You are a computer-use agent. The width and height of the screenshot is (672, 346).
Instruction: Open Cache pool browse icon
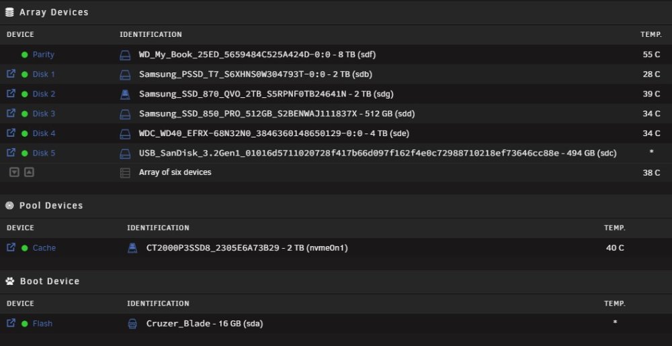click(x=11, y=247)
